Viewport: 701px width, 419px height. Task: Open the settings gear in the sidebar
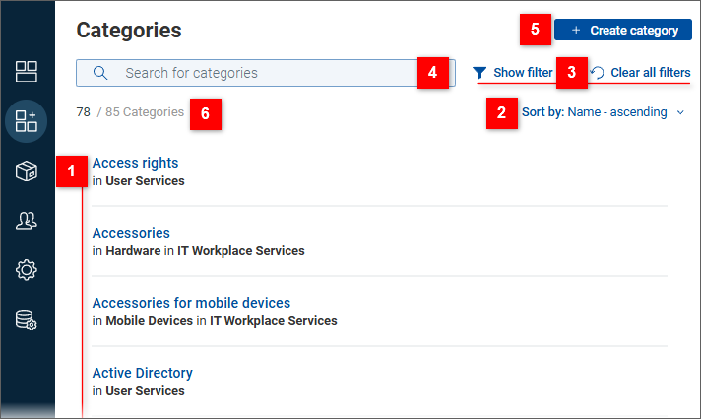[x=27, y=270]
